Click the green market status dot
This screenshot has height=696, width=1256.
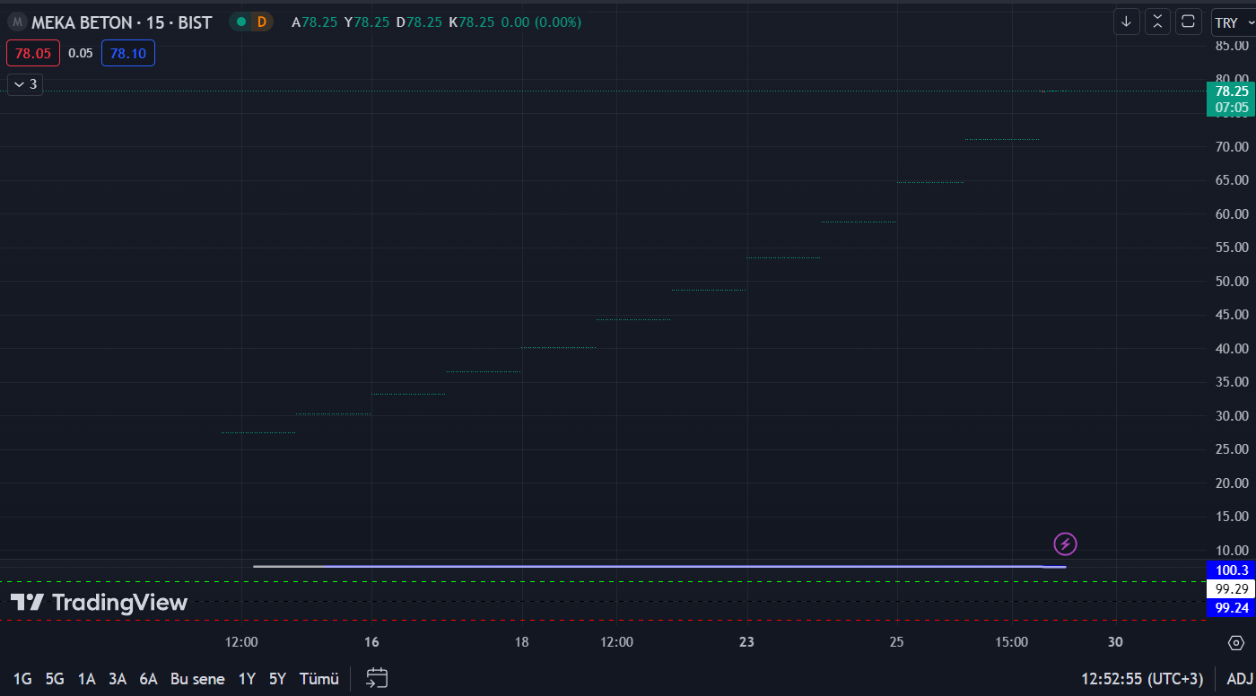point(241,22)
